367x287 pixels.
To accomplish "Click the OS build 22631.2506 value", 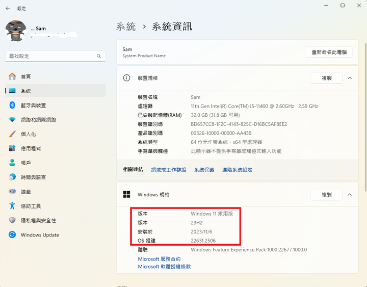I will (203, 241).
